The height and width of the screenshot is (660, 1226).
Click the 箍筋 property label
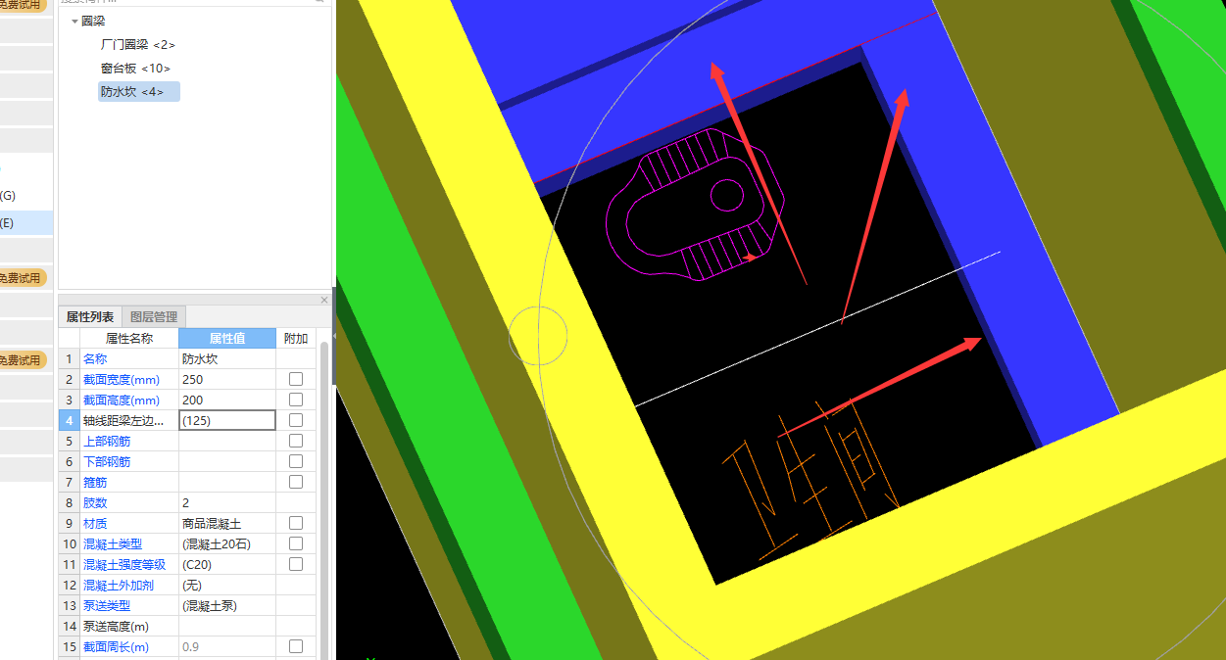pos(95,483)
